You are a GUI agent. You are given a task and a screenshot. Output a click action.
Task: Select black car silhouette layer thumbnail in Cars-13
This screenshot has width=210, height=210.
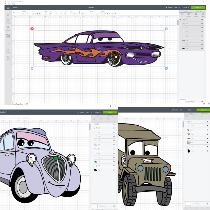click(x=184, y=49)
